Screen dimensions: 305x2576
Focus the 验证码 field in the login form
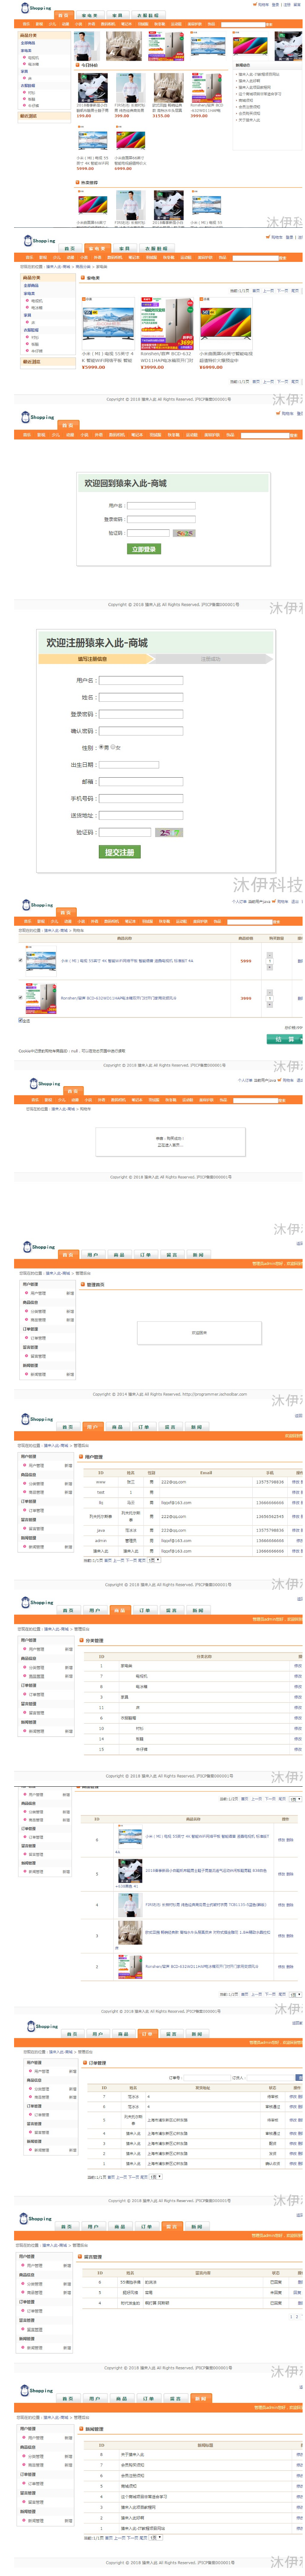click(148, 533)
